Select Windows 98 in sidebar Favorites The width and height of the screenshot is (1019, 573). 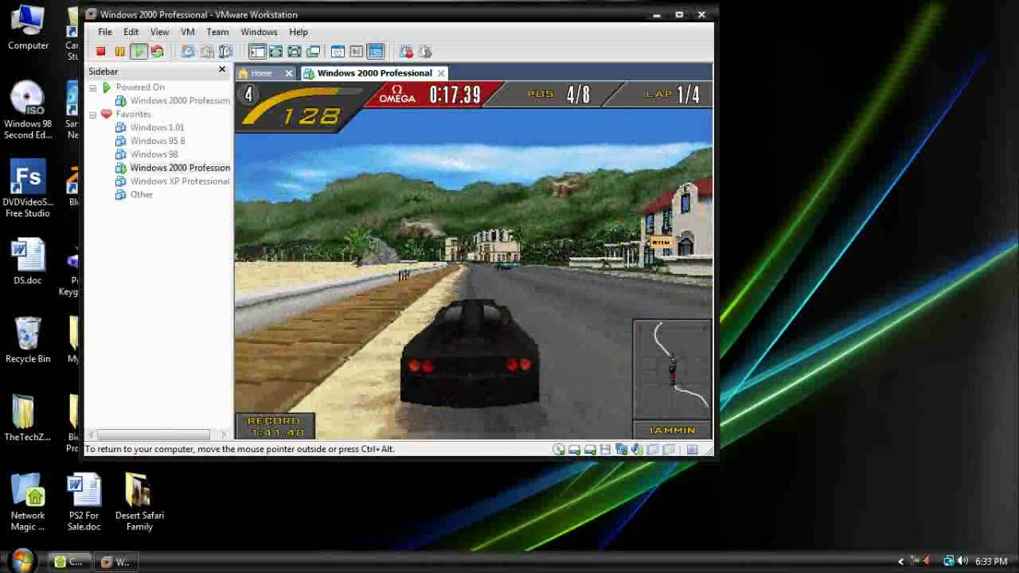[154, 154]
